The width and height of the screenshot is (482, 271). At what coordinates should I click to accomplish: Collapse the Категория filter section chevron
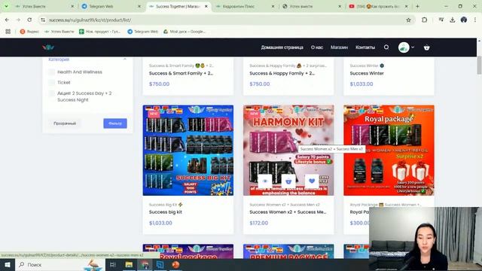tap(125, 59)
